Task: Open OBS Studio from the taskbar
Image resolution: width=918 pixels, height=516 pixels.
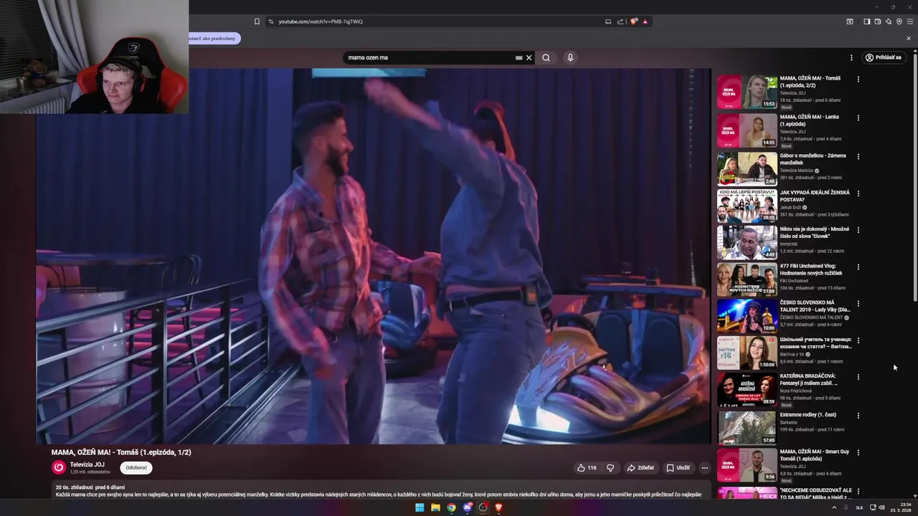Action: [483, 507]
